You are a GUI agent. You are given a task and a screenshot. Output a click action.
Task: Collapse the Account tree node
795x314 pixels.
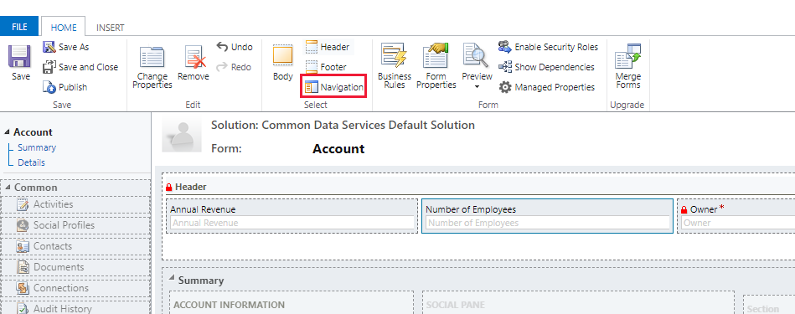click(x=7, y=132)
